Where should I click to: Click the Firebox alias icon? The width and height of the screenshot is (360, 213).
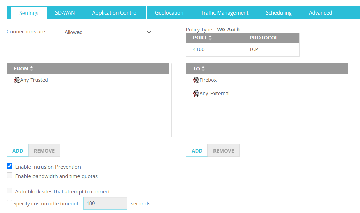coord(196,80)
